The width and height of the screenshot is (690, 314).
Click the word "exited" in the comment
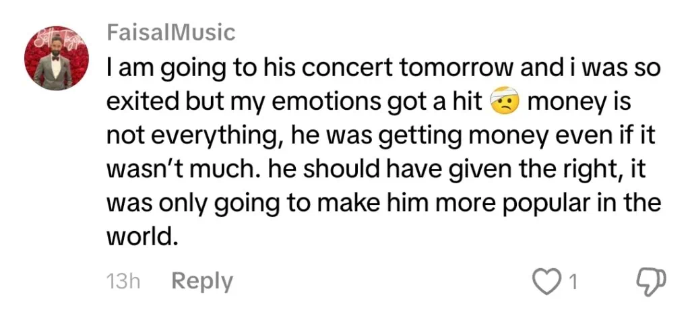[x=140, y=102]
